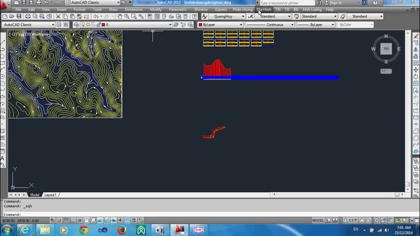The height and width of the screenshot is (236, 420).
Task: Click the red layer color swatch beside 0
Action: (x=104, y=25)
